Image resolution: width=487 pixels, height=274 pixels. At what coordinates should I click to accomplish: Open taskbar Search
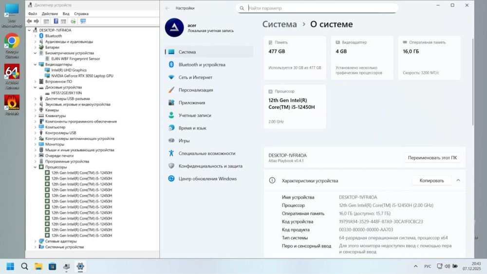pyautogui.click(x=24, y=266)
